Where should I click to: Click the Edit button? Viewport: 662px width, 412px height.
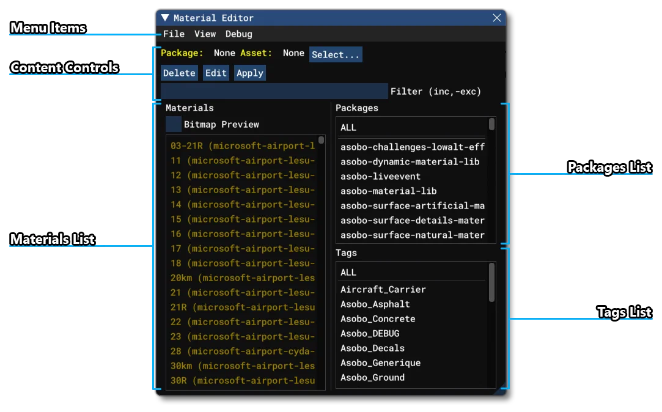point(216,73)
